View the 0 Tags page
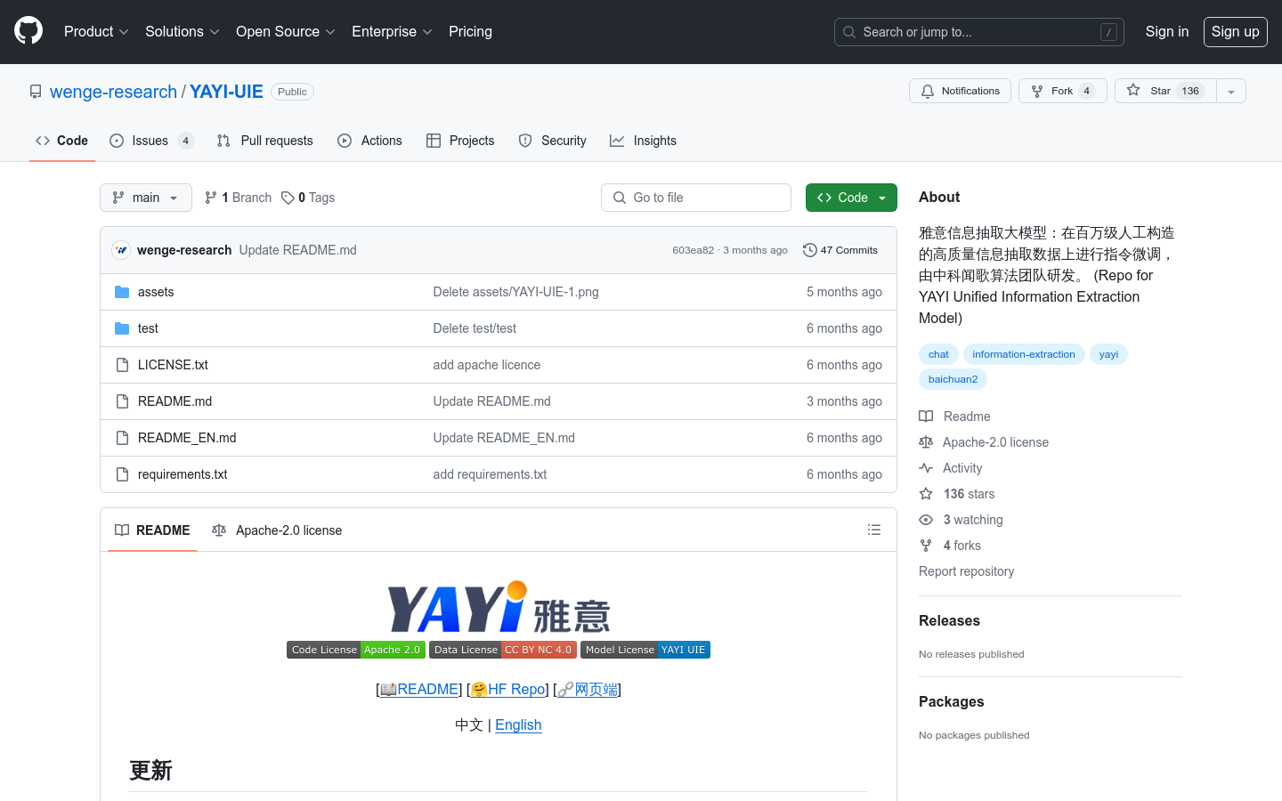1282x801 pixels. tap(308, 198)
